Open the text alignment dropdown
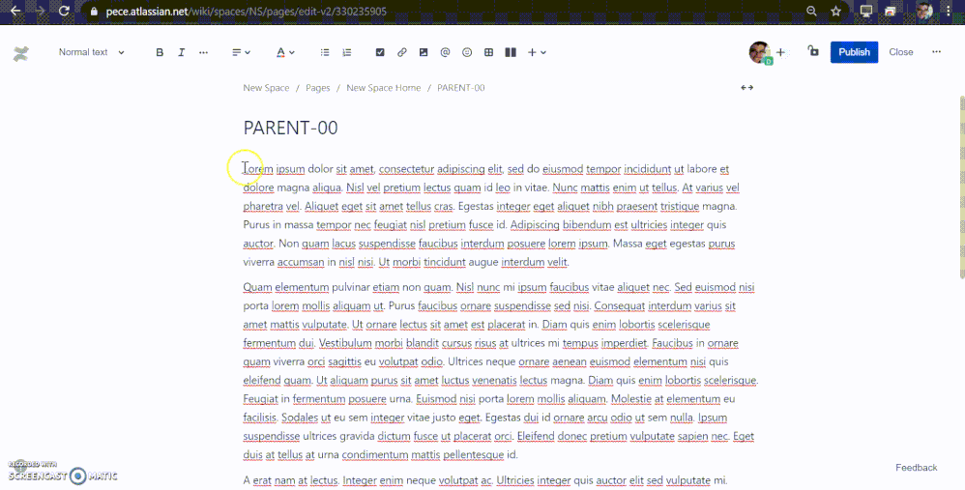 [x=241, y=52]
